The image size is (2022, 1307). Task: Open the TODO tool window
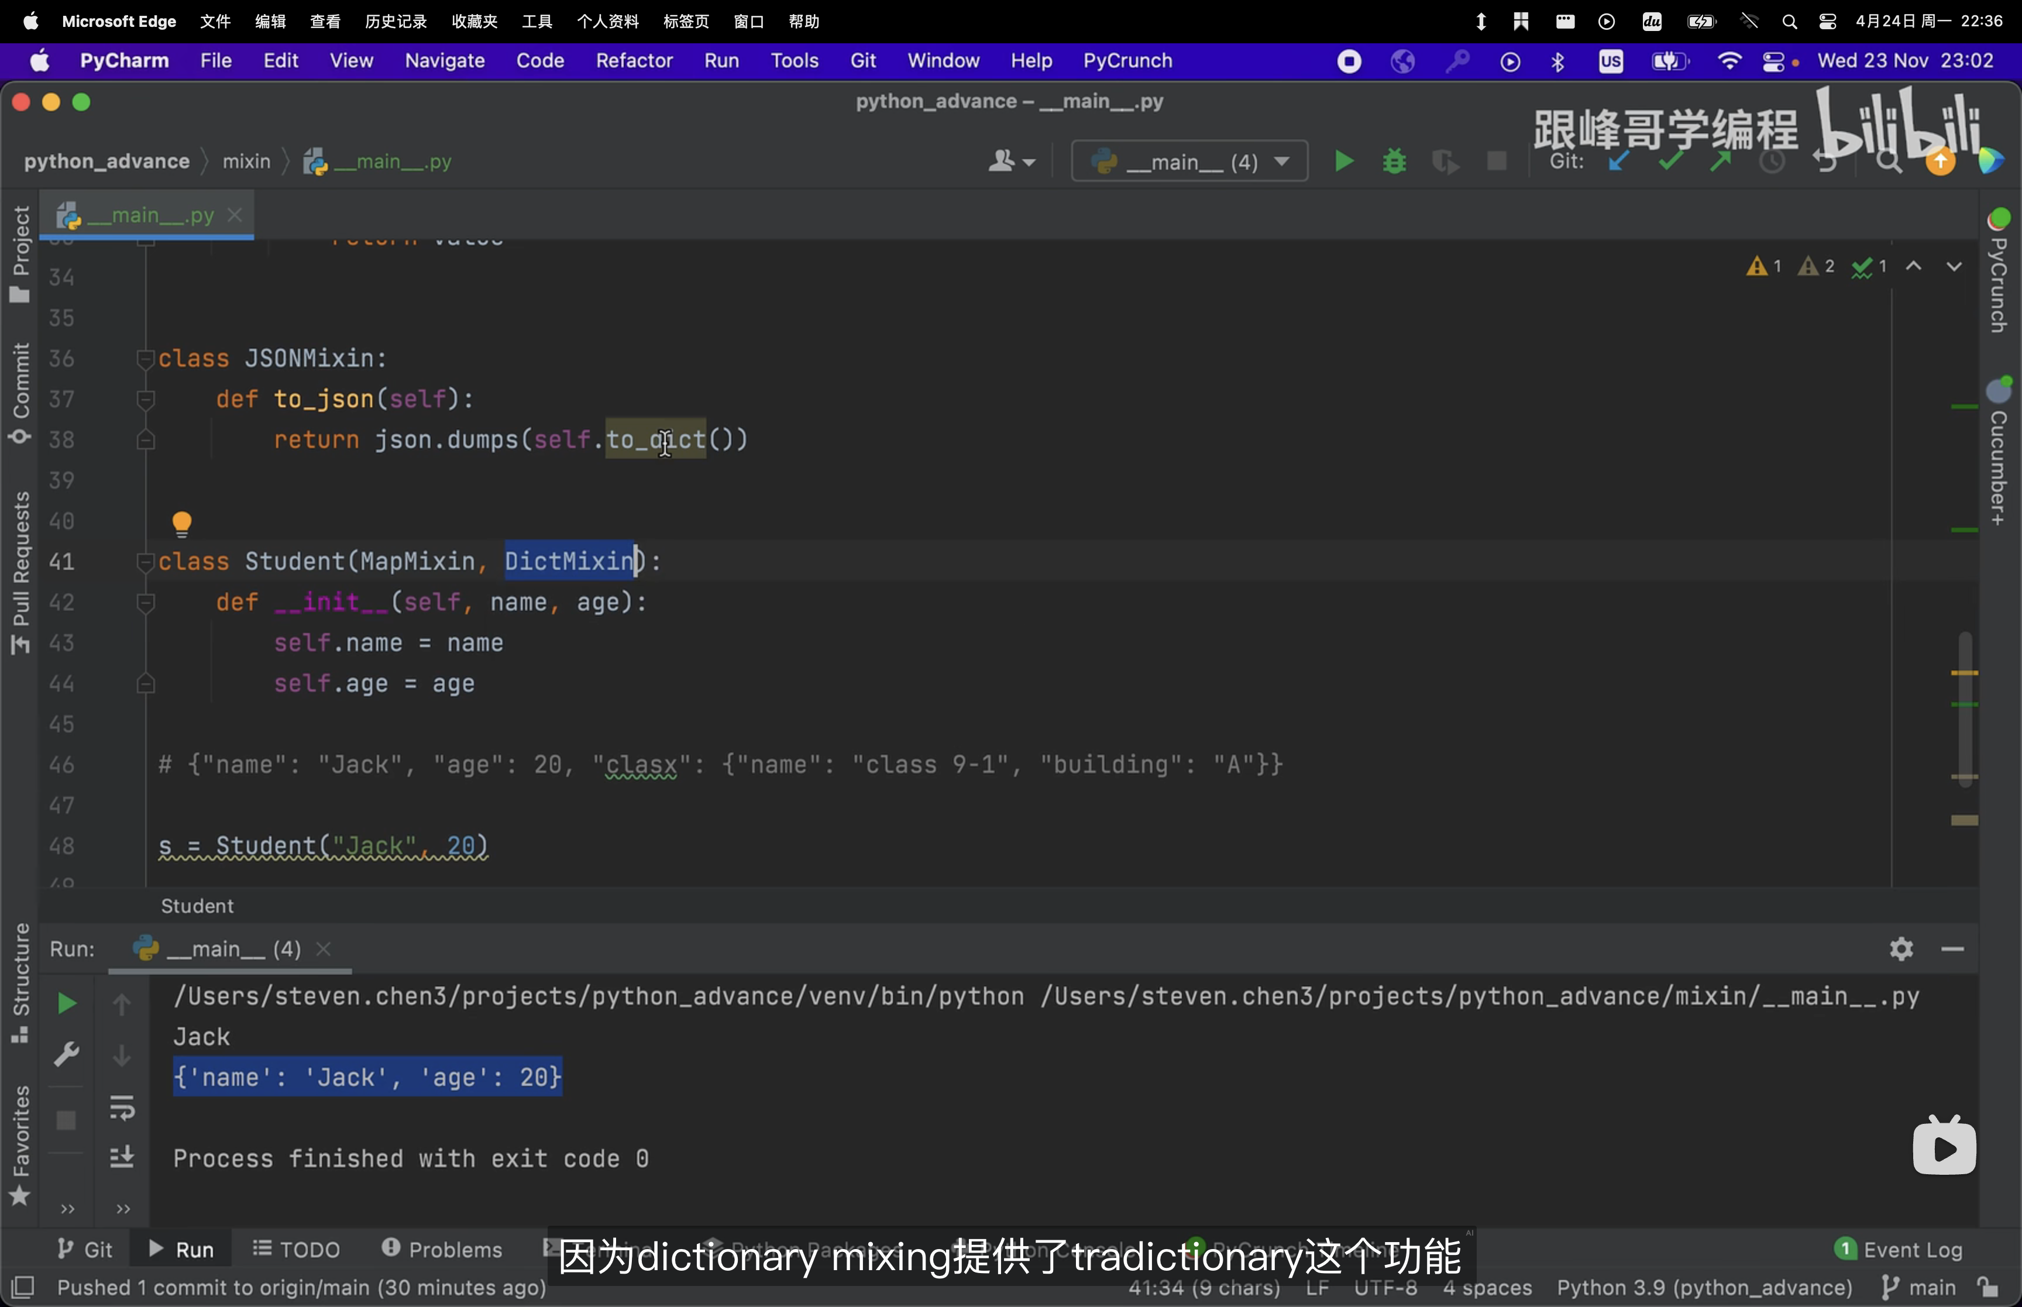297,1249
